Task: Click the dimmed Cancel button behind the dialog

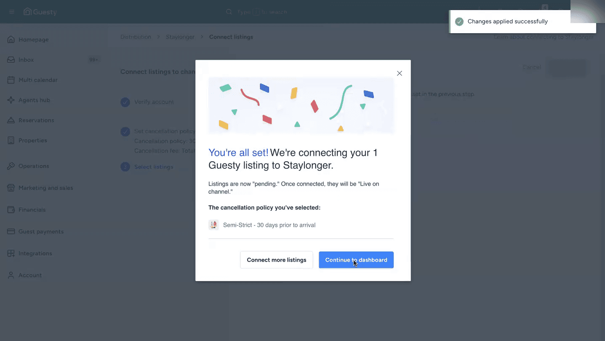Action: (x=532, y=67)
